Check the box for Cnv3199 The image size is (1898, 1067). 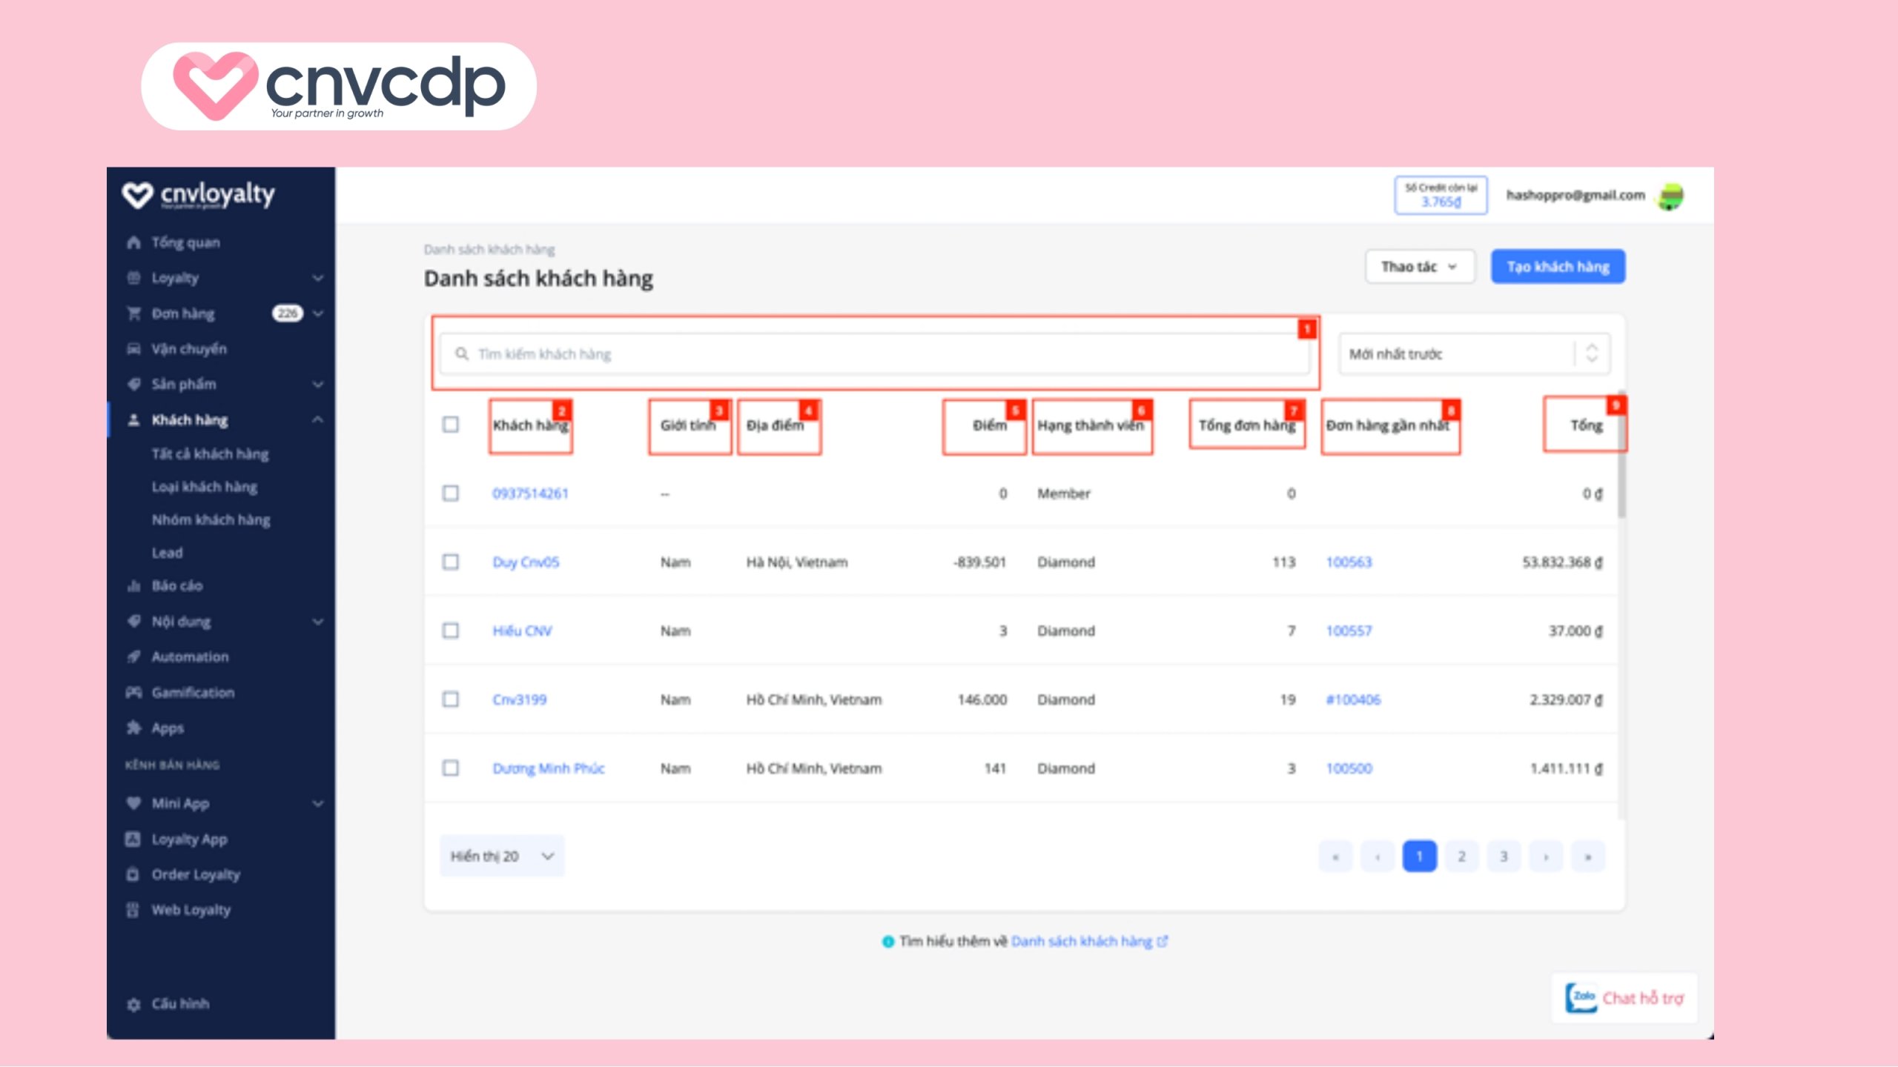tap(450, 699)
